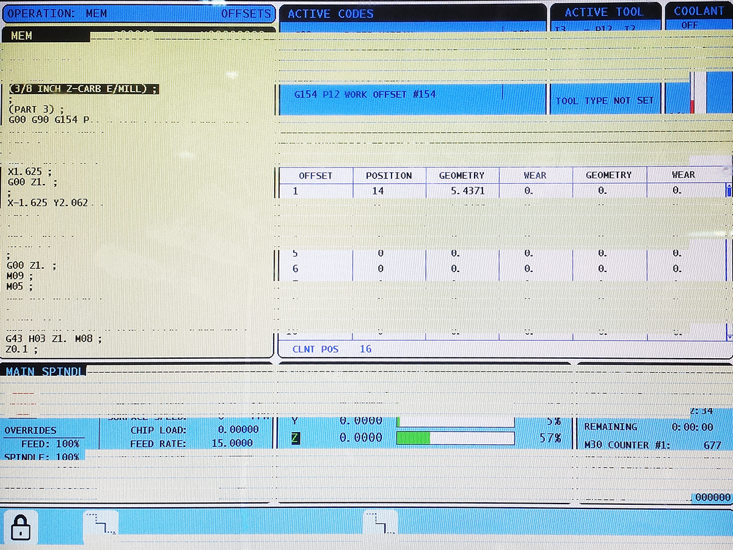Click the OFFSET column header
The width and height of the screenshot is (733, 550).
point(316,175)
